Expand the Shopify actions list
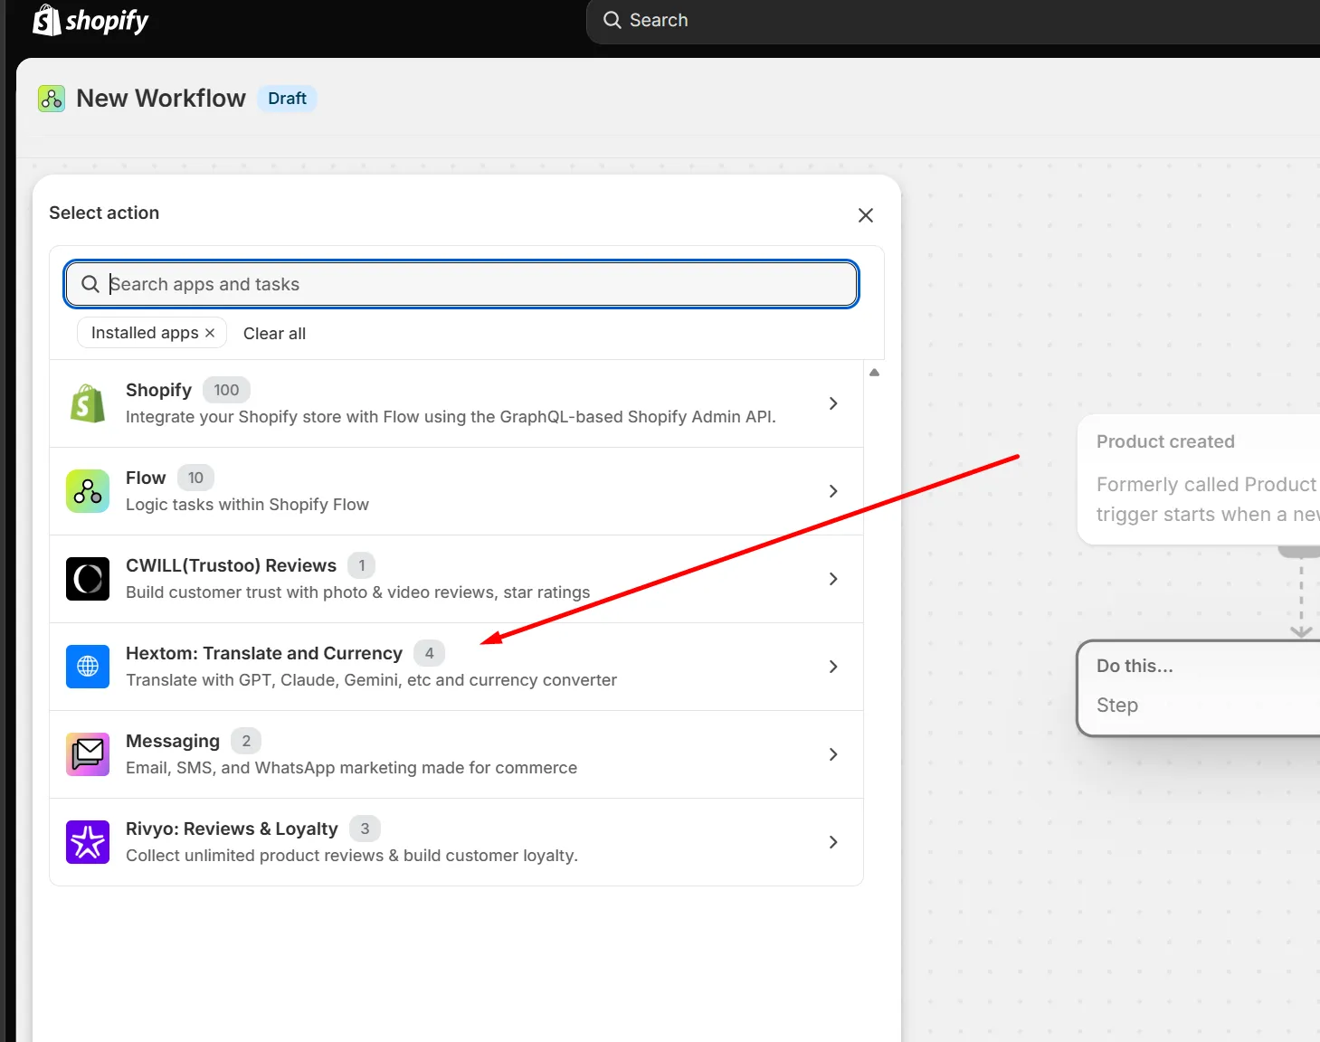 pos(833,403)
